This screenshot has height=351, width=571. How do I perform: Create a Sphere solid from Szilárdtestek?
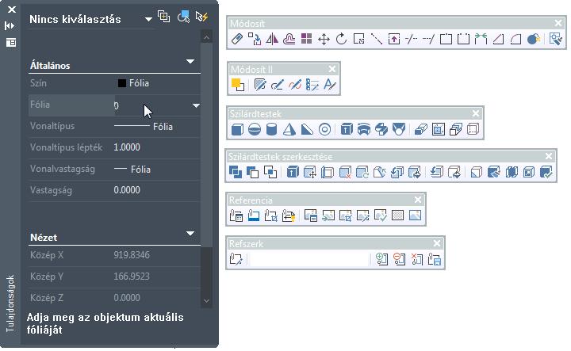pyautogui.click(x=255, y=129)
